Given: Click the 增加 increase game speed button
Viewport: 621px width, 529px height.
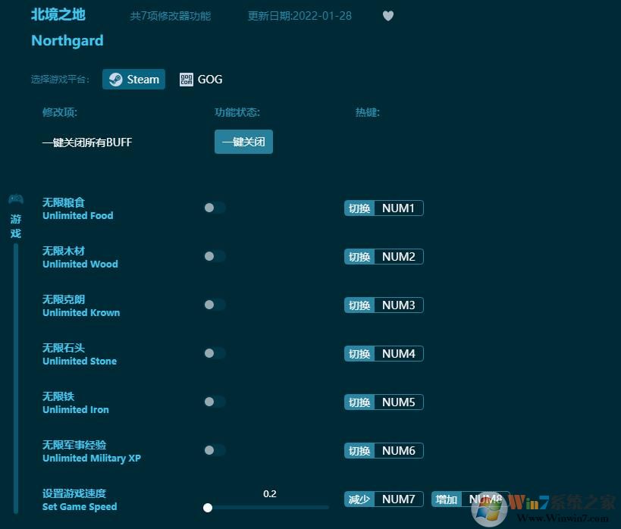Looking at the screenshot, I should [x=446, y=499].
